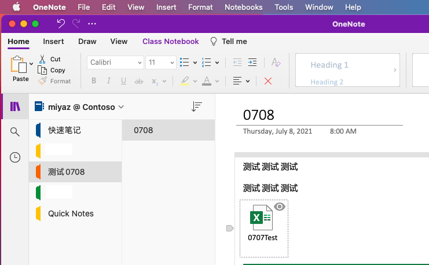Click the Format painter icon
The height and width of the screenshot is (265, 429).
click(42, 81)
